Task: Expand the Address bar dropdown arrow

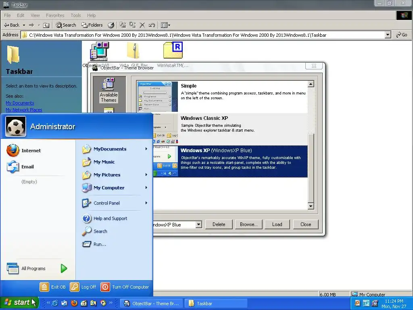Action: 388,35
